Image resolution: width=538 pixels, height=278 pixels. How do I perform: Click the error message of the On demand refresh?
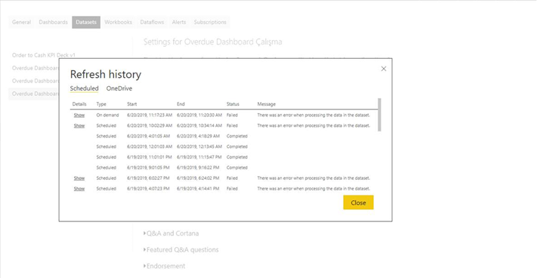click(314, 116)
